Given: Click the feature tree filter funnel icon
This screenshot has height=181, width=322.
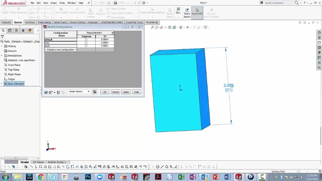Looking at the screenshot, I should [x=2, y=37].
